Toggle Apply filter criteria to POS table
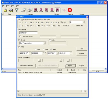Screen dimensions: 109x99 click(x=19, y=20)
